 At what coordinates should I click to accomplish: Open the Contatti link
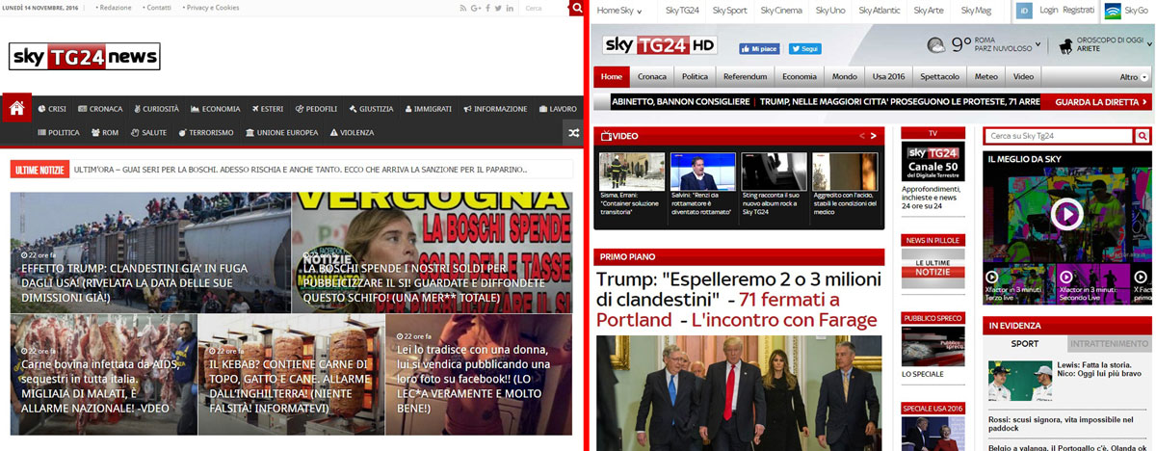tap(157, 8)
